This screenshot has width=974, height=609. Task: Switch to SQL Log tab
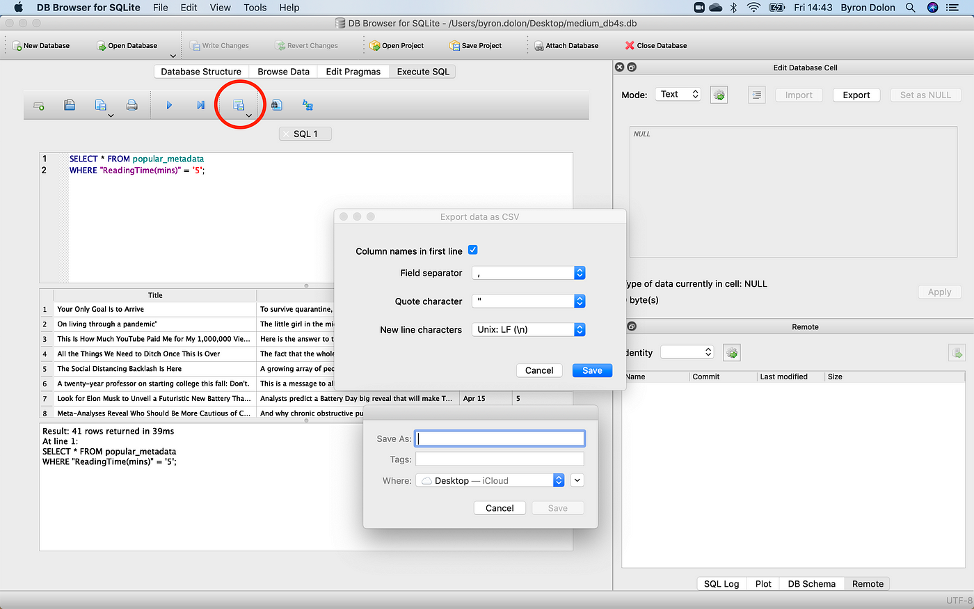[721, 584]
